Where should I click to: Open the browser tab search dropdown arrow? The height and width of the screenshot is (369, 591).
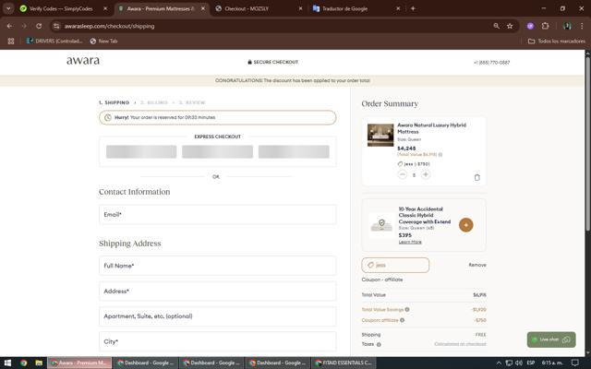click(8, 8)
